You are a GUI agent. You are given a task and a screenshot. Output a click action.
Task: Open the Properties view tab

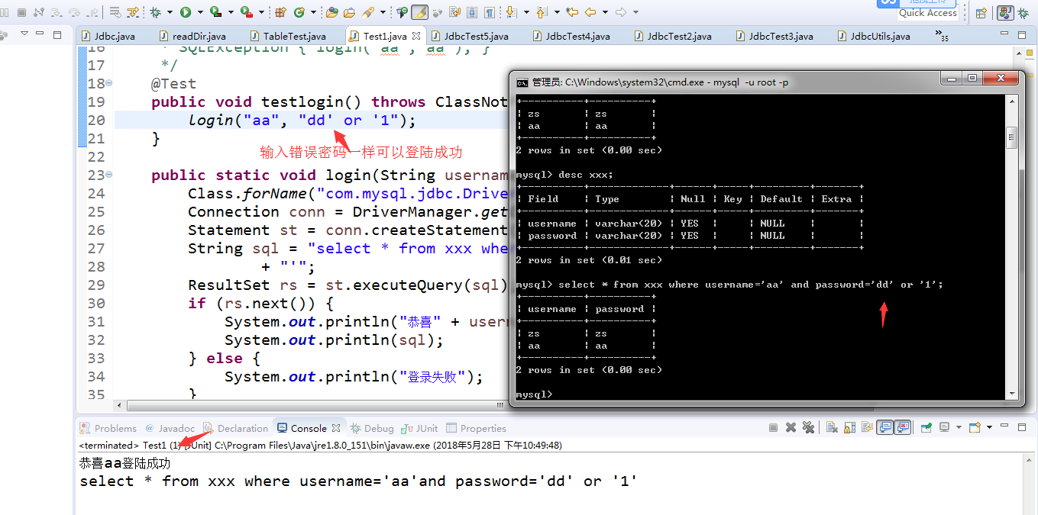tap(477, 428)
